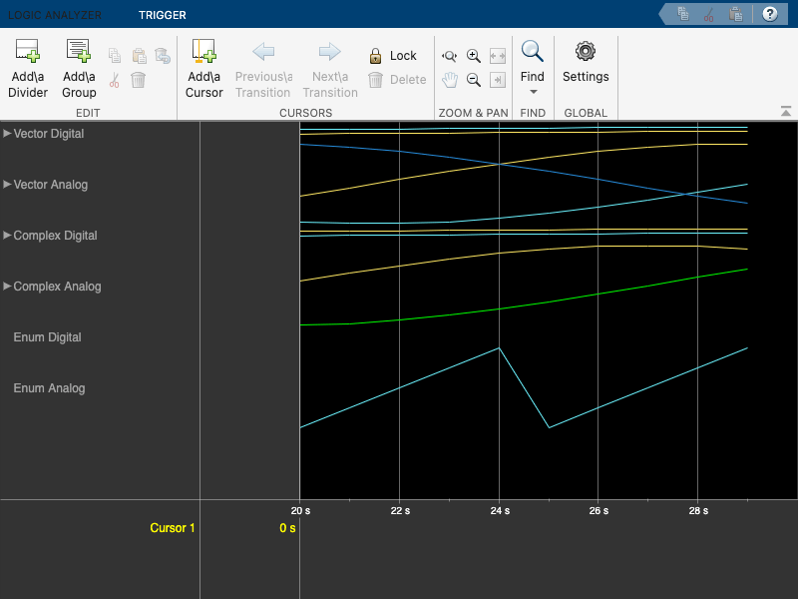The height and width of the screenshot is (599, 798).
Task: Click the Add Group icon
Action: [79, 52]
